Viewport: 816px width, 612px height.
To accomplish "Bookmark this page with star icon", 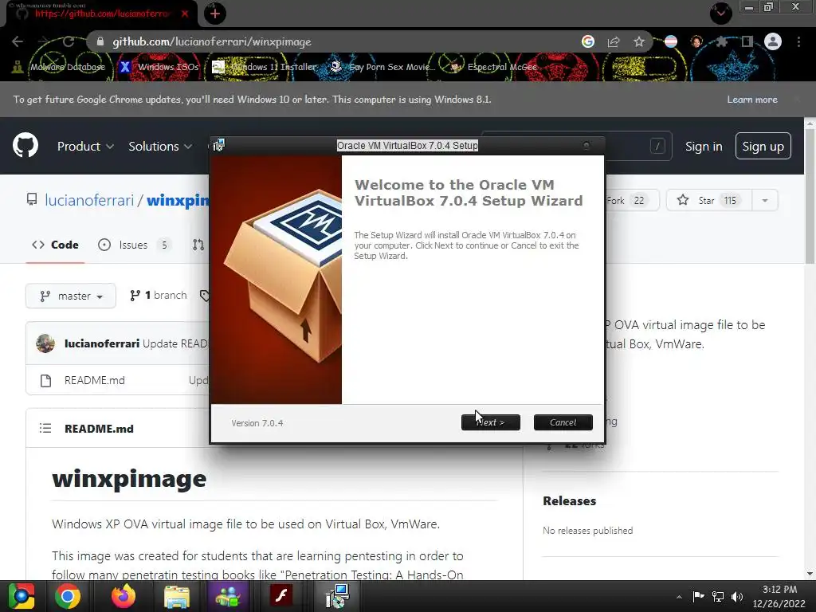I will click(x=639, y=41).
